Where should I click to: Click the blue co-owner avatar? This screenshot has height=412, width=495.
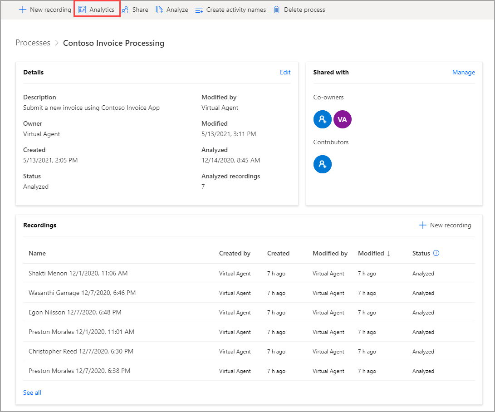[322, 119]
